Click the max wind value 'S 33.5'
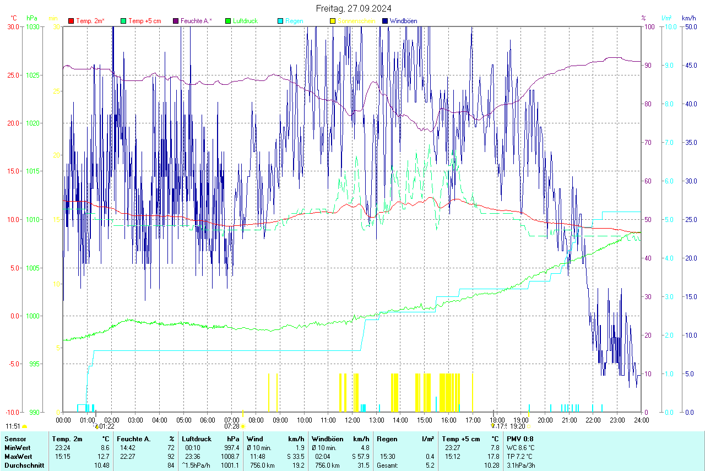This screenshot has width=705, height=471. [296, 457]
